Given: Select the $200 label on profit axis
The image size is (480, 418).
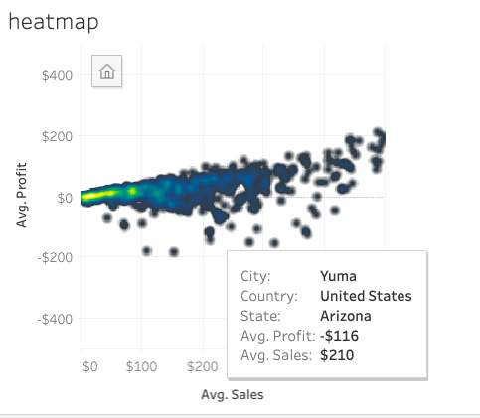Looking at the screenshot, I should (57, 136).
